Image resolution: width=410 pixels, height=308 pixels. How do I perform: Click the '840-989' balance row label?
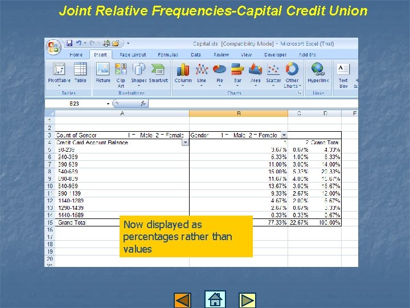tap(68, 186)
